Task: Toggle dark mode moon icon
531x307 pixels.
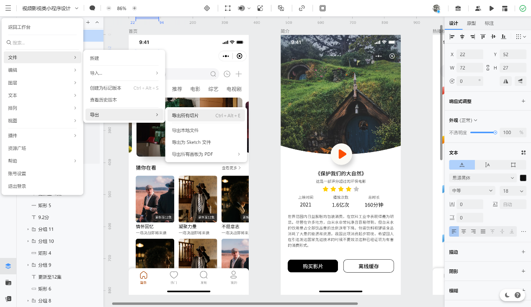Action: (x=507, y=295)
